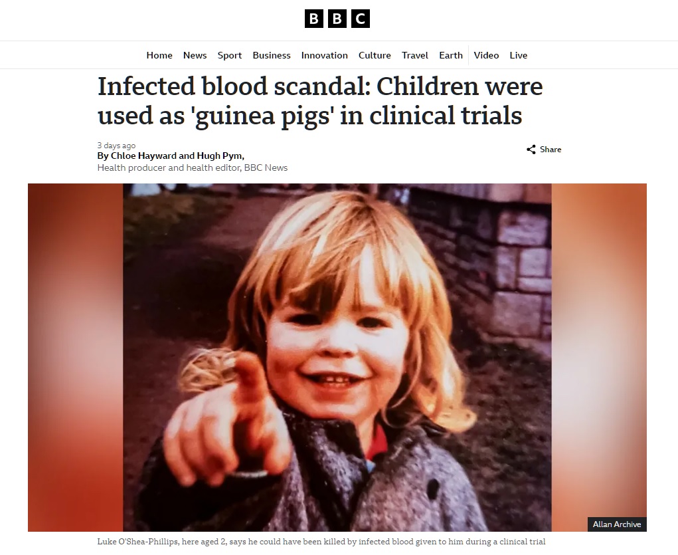
Task: Click the Share button label
Action: pos(551,150)
